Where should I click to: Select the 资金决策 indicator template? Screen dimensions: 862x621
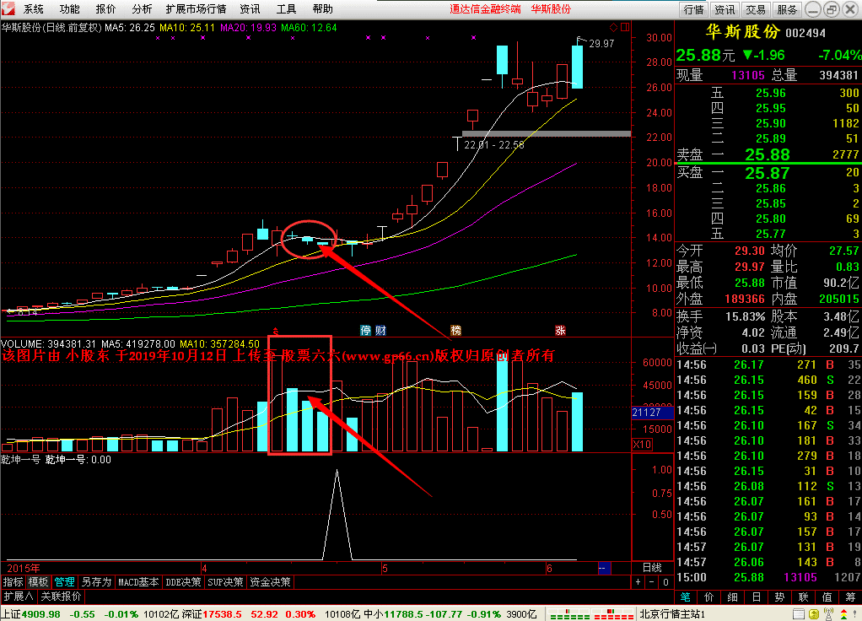point(270,582)
